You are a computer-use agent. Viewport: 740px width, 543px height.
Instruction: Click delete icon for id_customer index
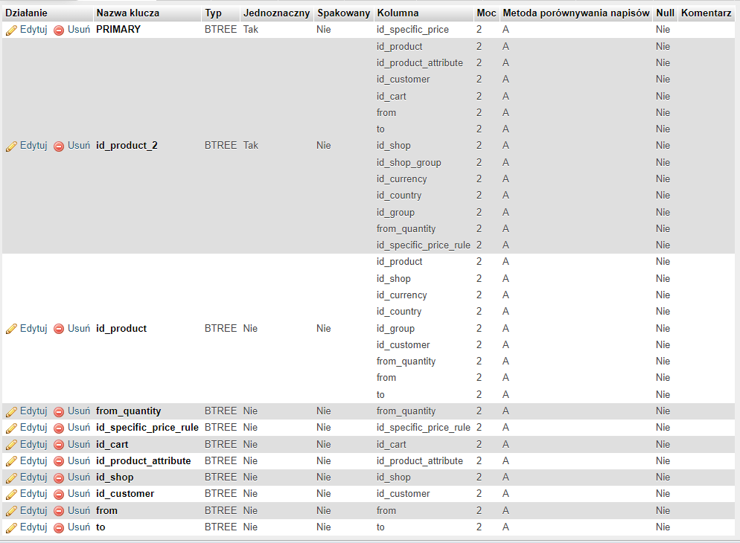(x=59, y=495)
